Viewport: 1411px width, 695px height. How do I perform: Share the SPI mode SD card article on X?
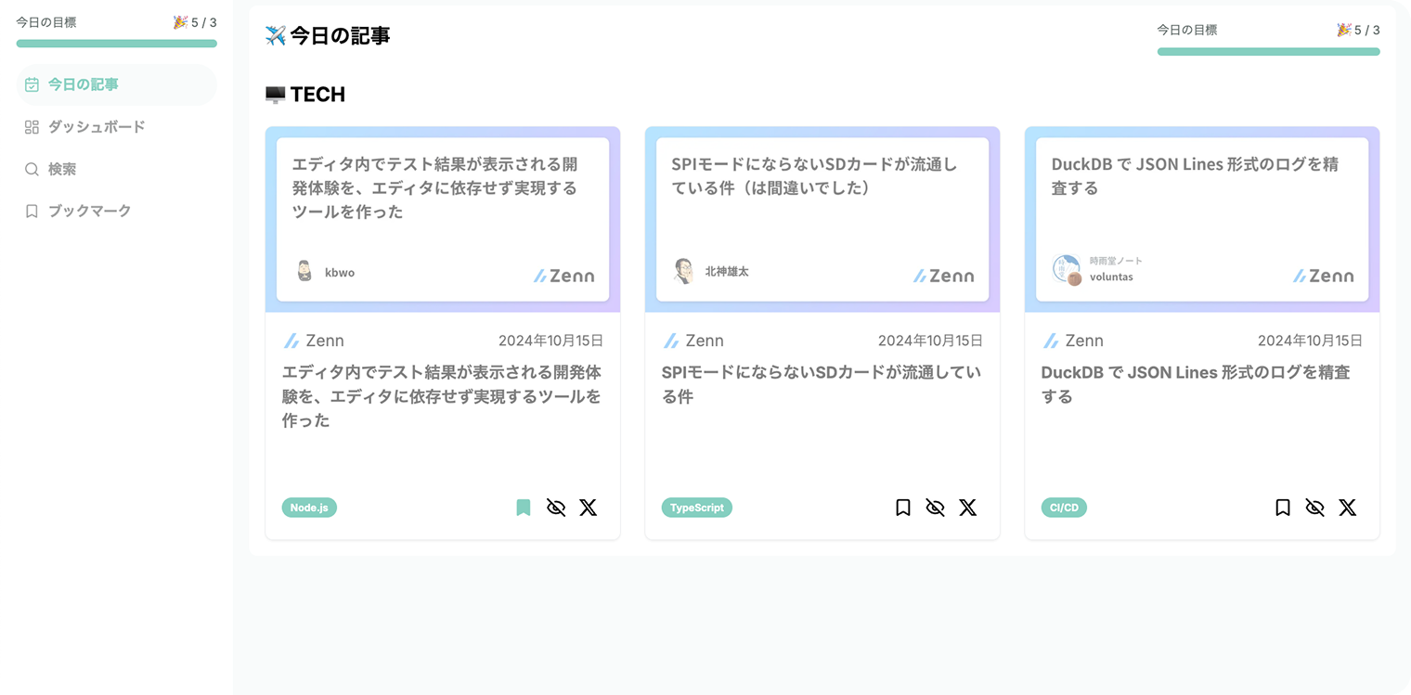967,508
